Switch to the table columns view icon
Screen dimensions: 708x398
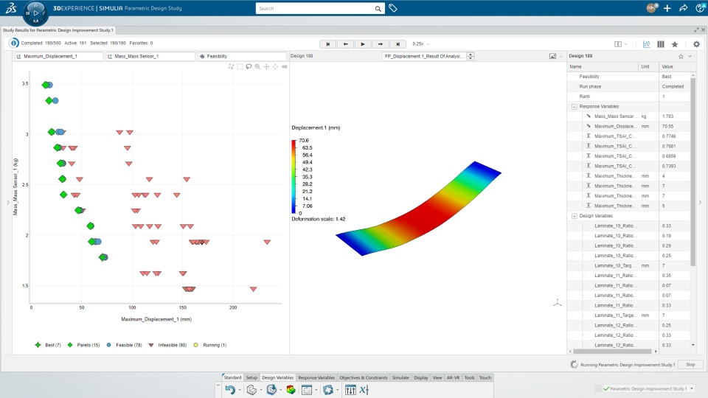coord(661,44)
